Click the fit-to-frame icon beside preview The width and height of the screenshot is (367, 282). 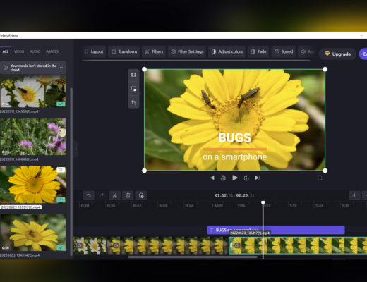pyautogui.click(x=133, y=75)
